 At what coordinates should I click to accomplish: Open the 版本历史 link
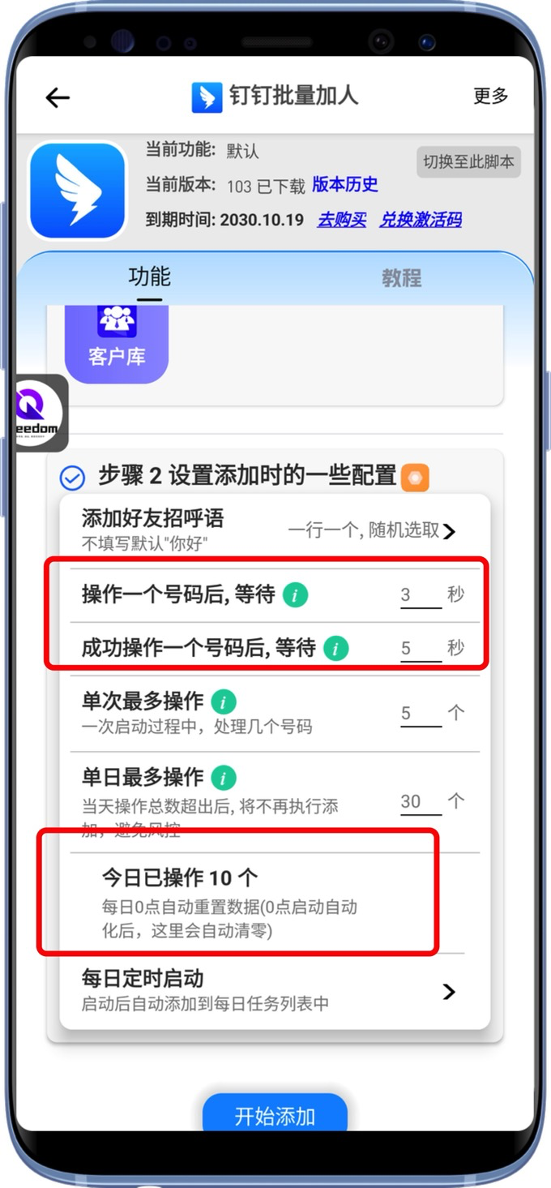pyautogui.click(x=345, y=185)
